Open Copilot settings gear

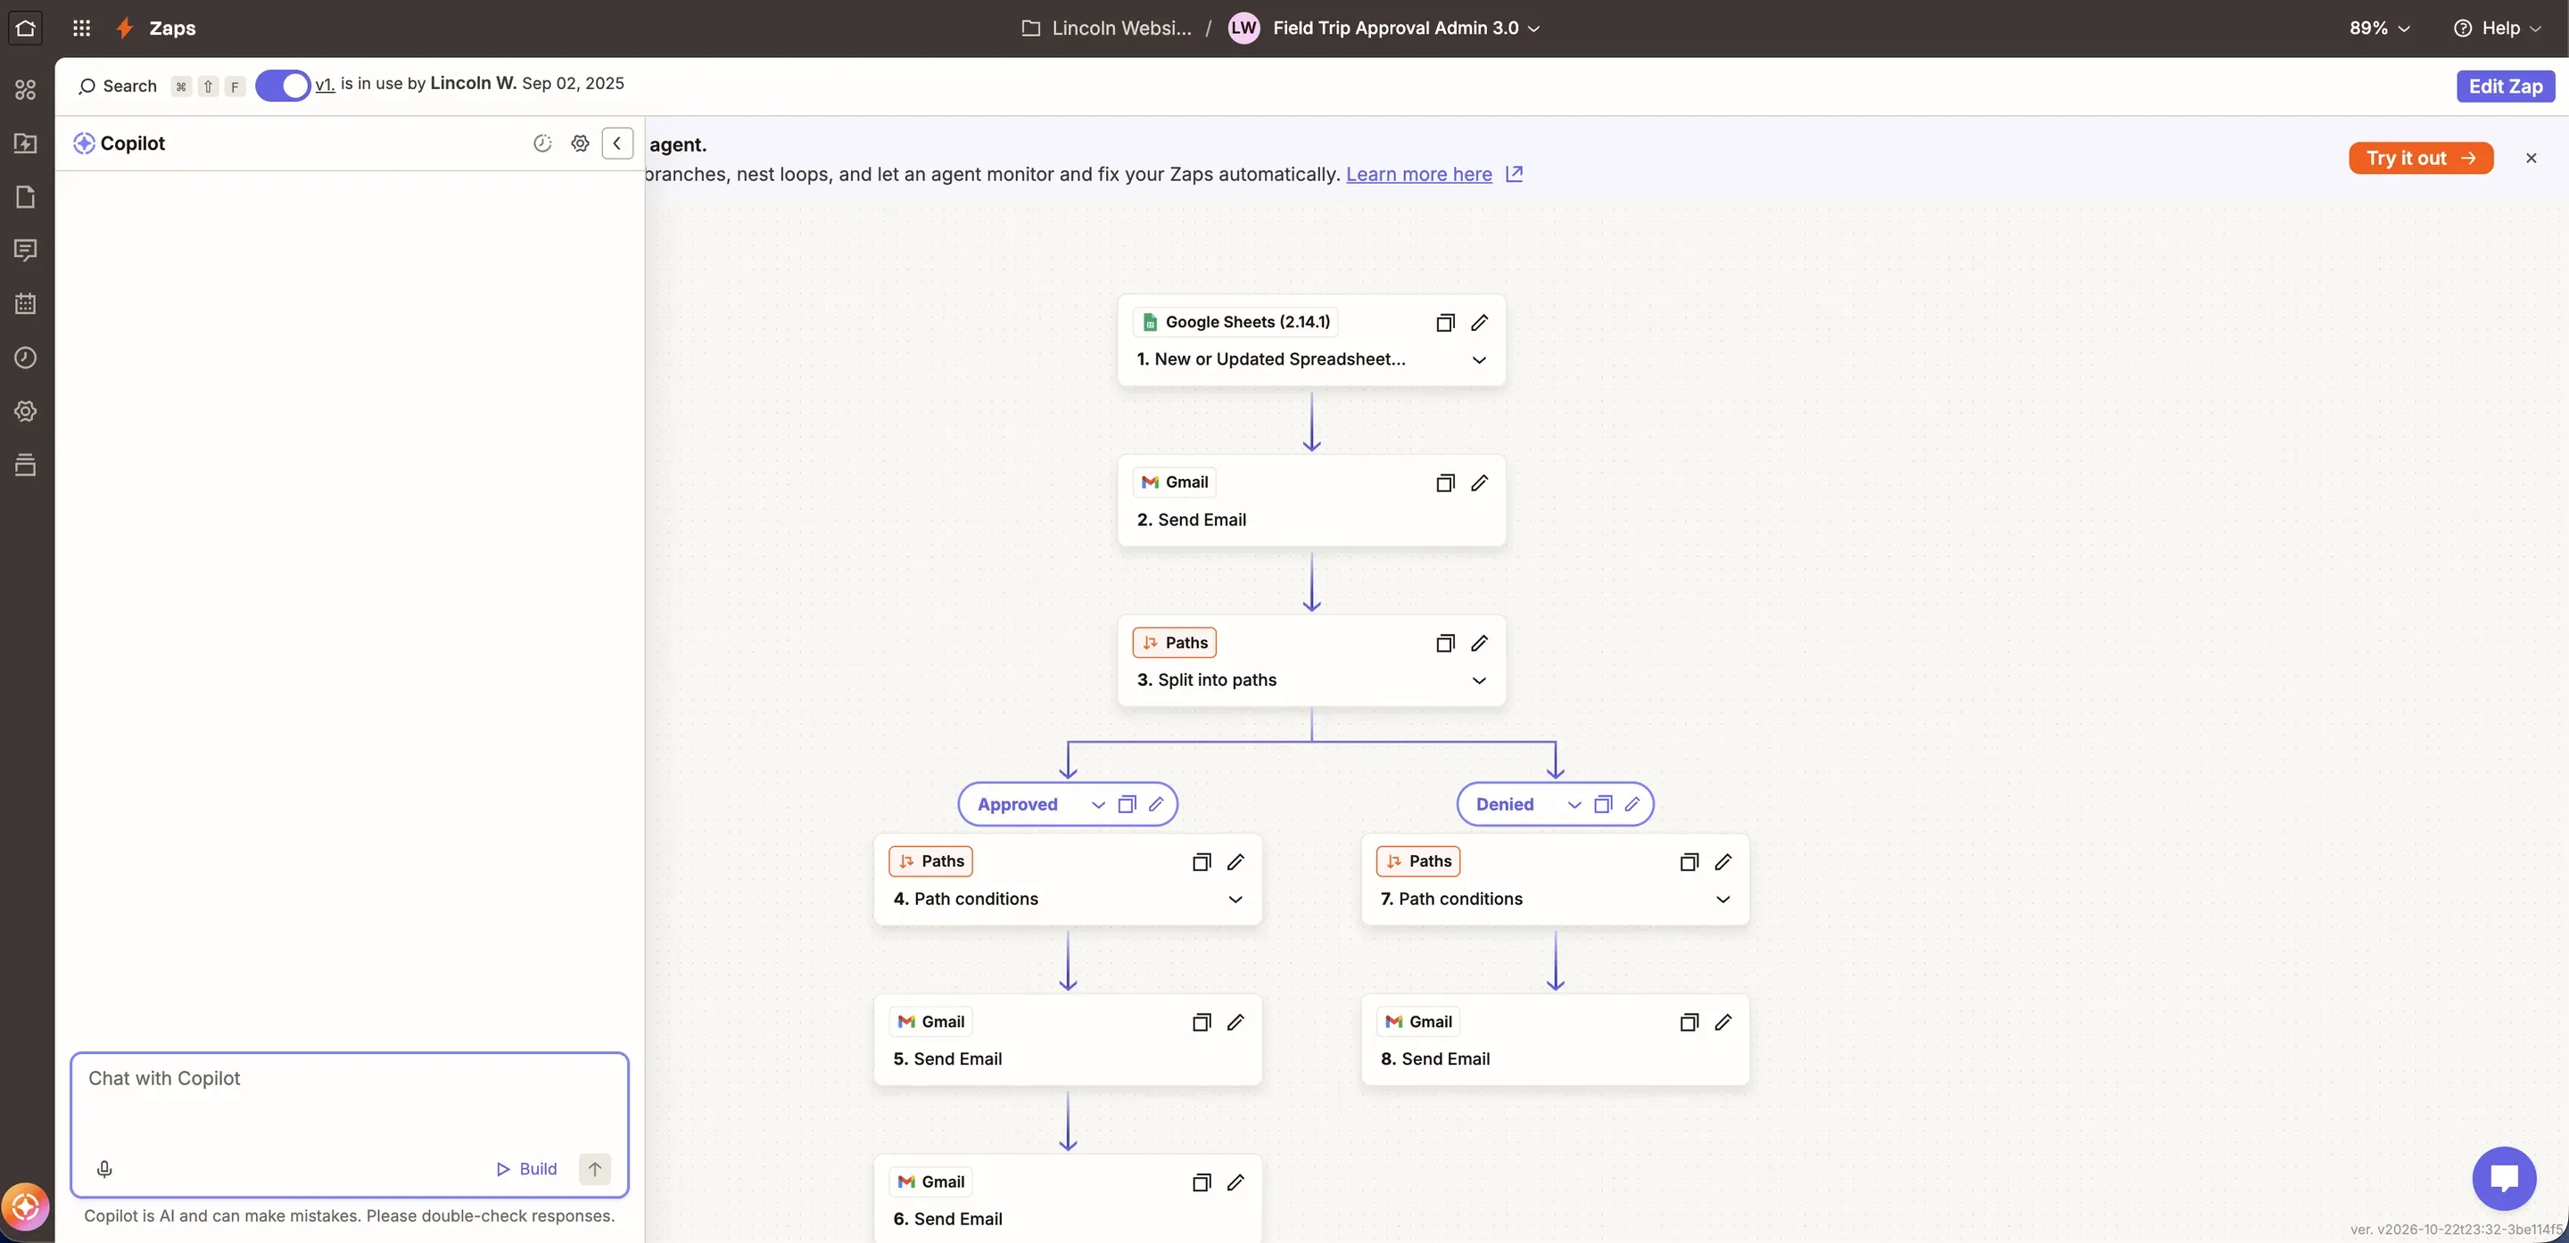click(581, 144)
